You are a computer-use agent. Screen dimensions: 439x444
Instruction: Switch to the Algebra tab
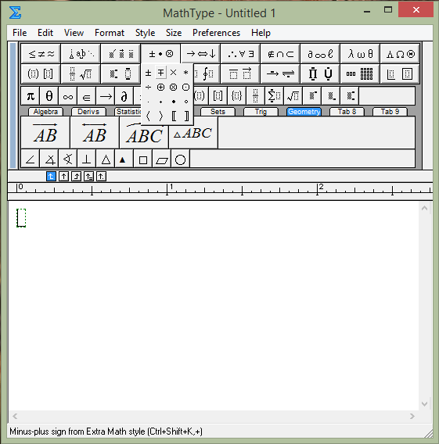[x=45, y=112]
